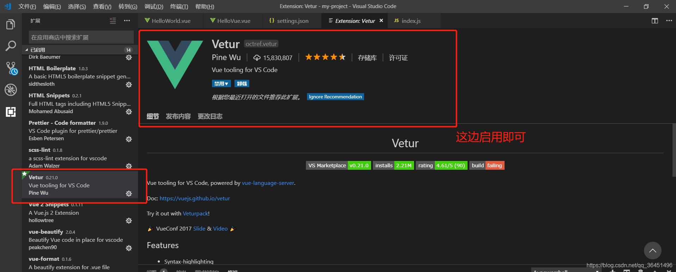Click the build failing badge
The width and height of the screenshot is (676, 272).
click(x=487, y=166)
